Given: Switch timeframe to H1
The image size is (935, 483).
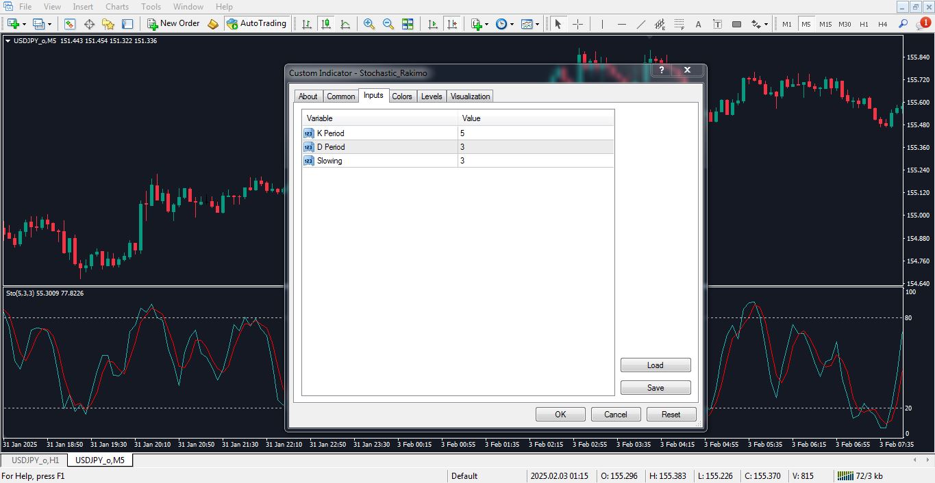Looking at the screenshot, I should point(864,24).
